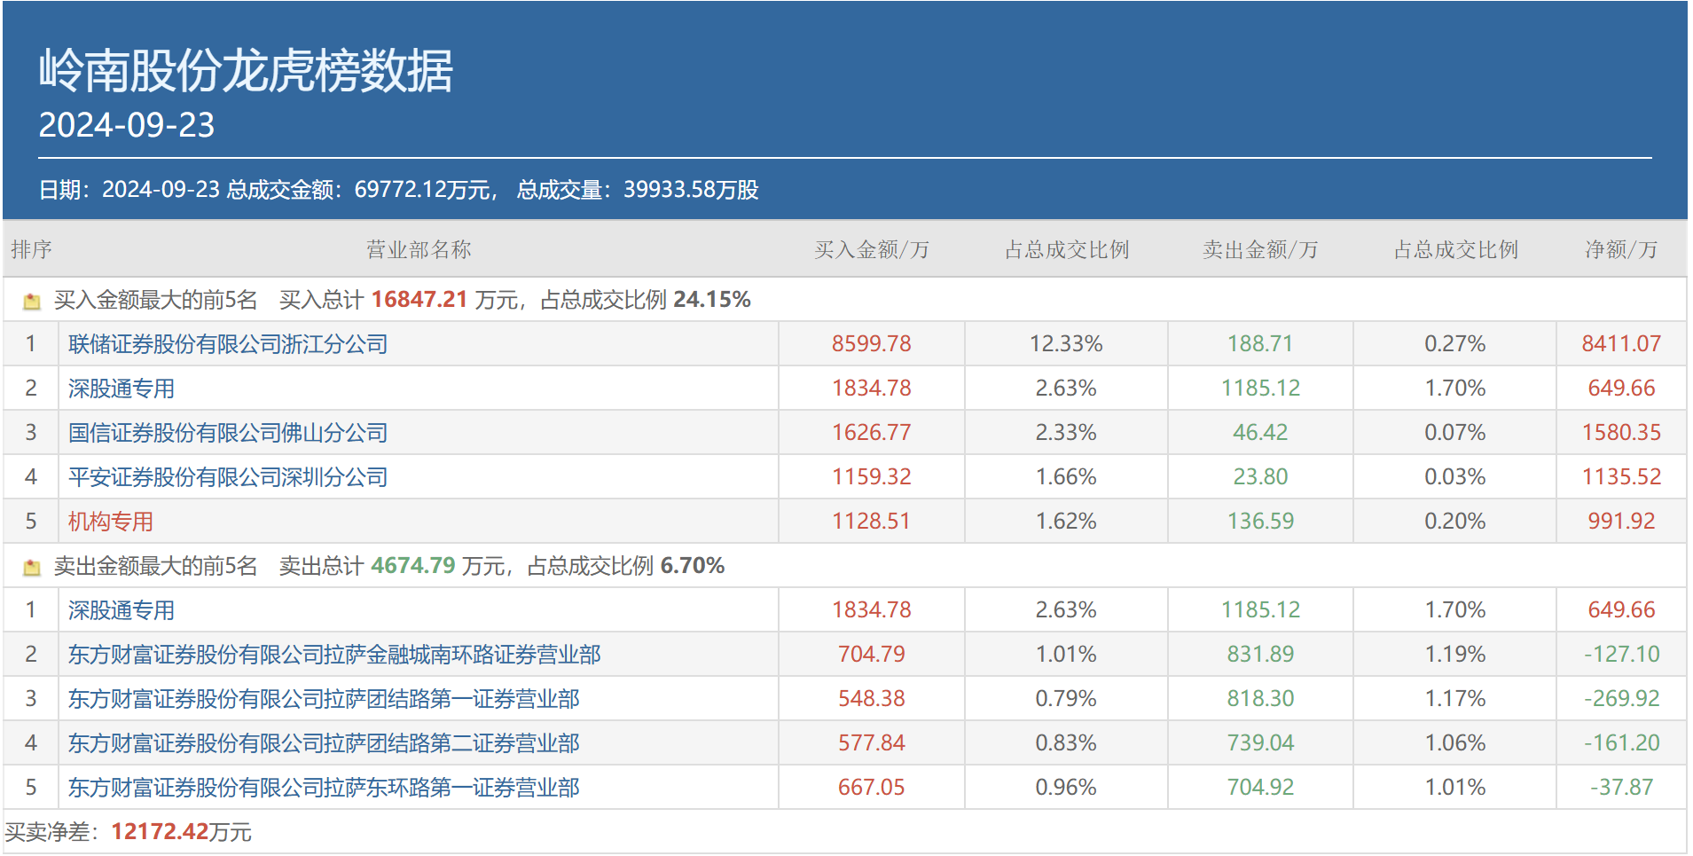Click the 0.27% ratio cell

pos(1455,344)
